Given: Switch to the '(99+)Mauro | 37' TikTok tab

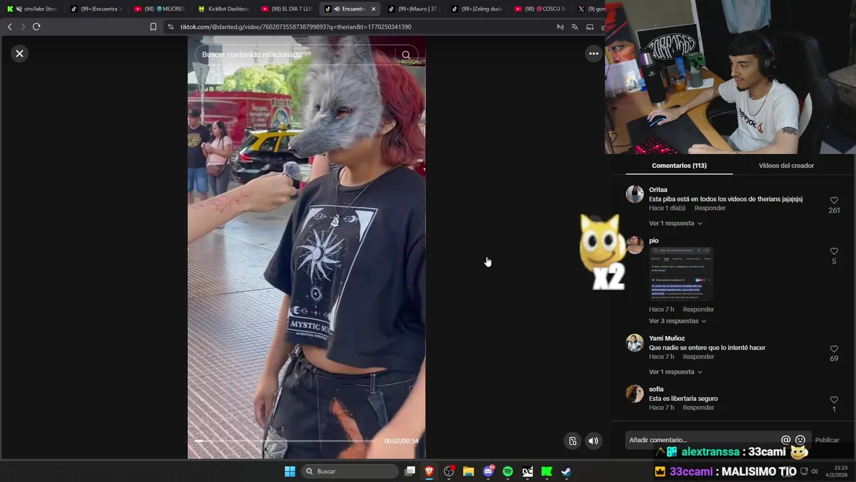Looking at the screenshot, I should coord(413,9).
